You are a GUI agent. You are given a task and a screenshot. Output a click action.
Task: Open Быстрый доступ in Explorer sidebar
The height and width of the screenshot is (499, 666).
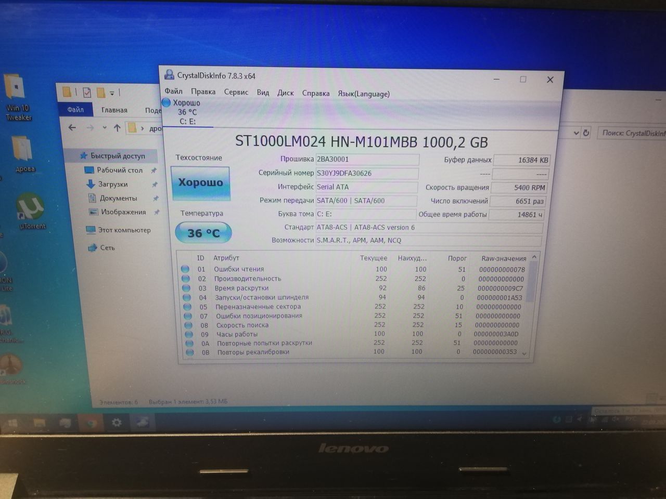coord(118,155)
